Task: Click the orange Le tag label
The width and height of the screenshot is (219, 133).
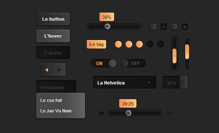Action: click(97, 44)
